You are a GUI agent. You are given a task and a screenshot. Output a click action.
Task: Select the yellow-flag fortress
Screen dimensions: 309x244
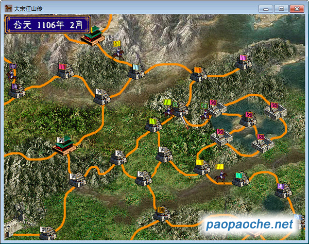point(202,167)
